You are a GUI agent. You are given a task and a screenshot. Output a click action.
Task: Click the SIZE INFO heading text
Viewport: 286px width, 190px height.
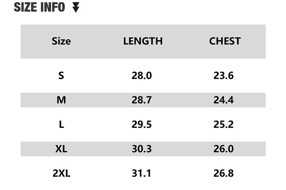[39, 7]
